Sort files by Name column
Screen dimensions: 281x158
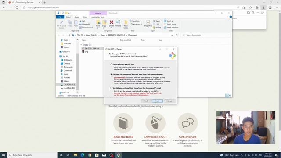click(84, 40)
